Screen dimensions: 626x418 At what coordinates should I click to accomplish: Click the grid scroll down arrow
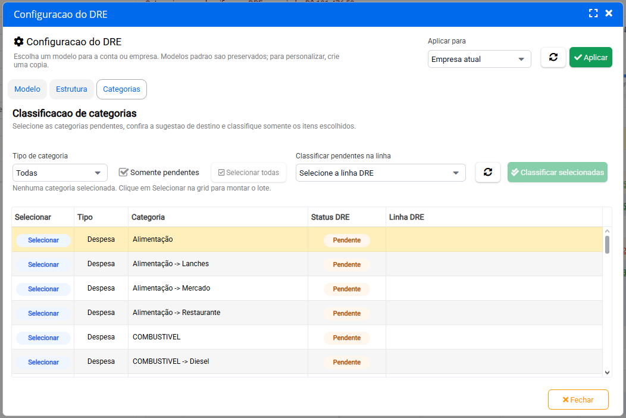coord(607,372)
